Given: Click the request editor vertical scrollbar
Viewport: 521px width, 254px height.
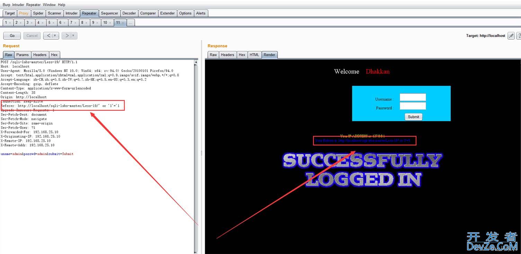Looking at the screenshot, I should click(196, 157).
